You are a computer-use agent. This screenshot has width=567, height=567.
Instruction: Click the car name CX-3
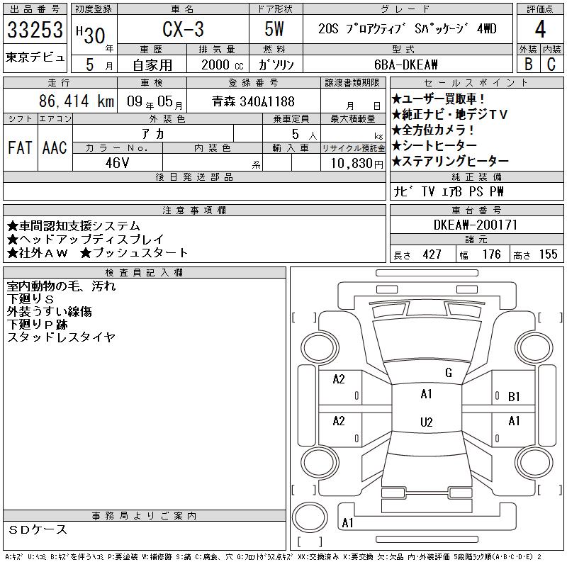pyautogui.click(x=183, y=29)
